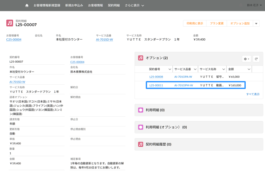Open contract link L25-00008
Image resolution: width=265 pixels, height=171 pixels.
pyautogui.click(x=156, y=77)
